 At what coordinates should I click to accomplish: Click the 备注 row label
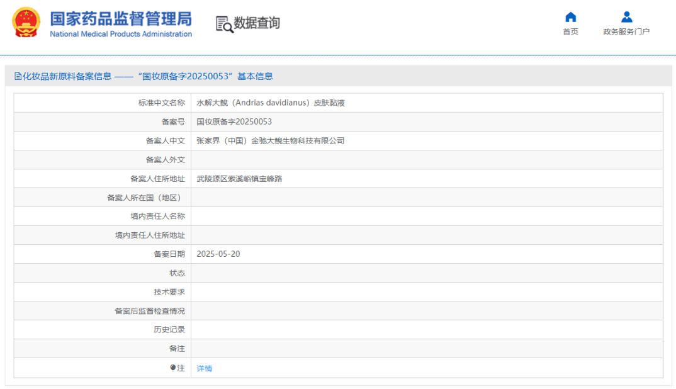click(x=177, y=349)
